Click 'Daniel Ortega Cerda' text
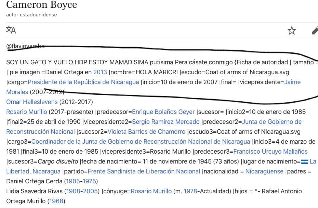318x208 pixels. 34,181
